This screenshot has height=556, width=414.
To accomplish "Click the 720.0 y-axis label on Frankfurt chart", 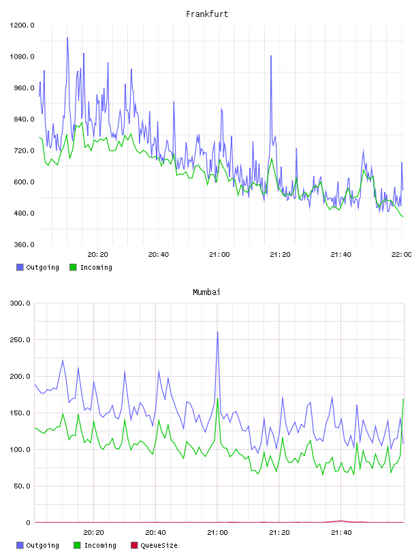I will click(x=24, y=151).
